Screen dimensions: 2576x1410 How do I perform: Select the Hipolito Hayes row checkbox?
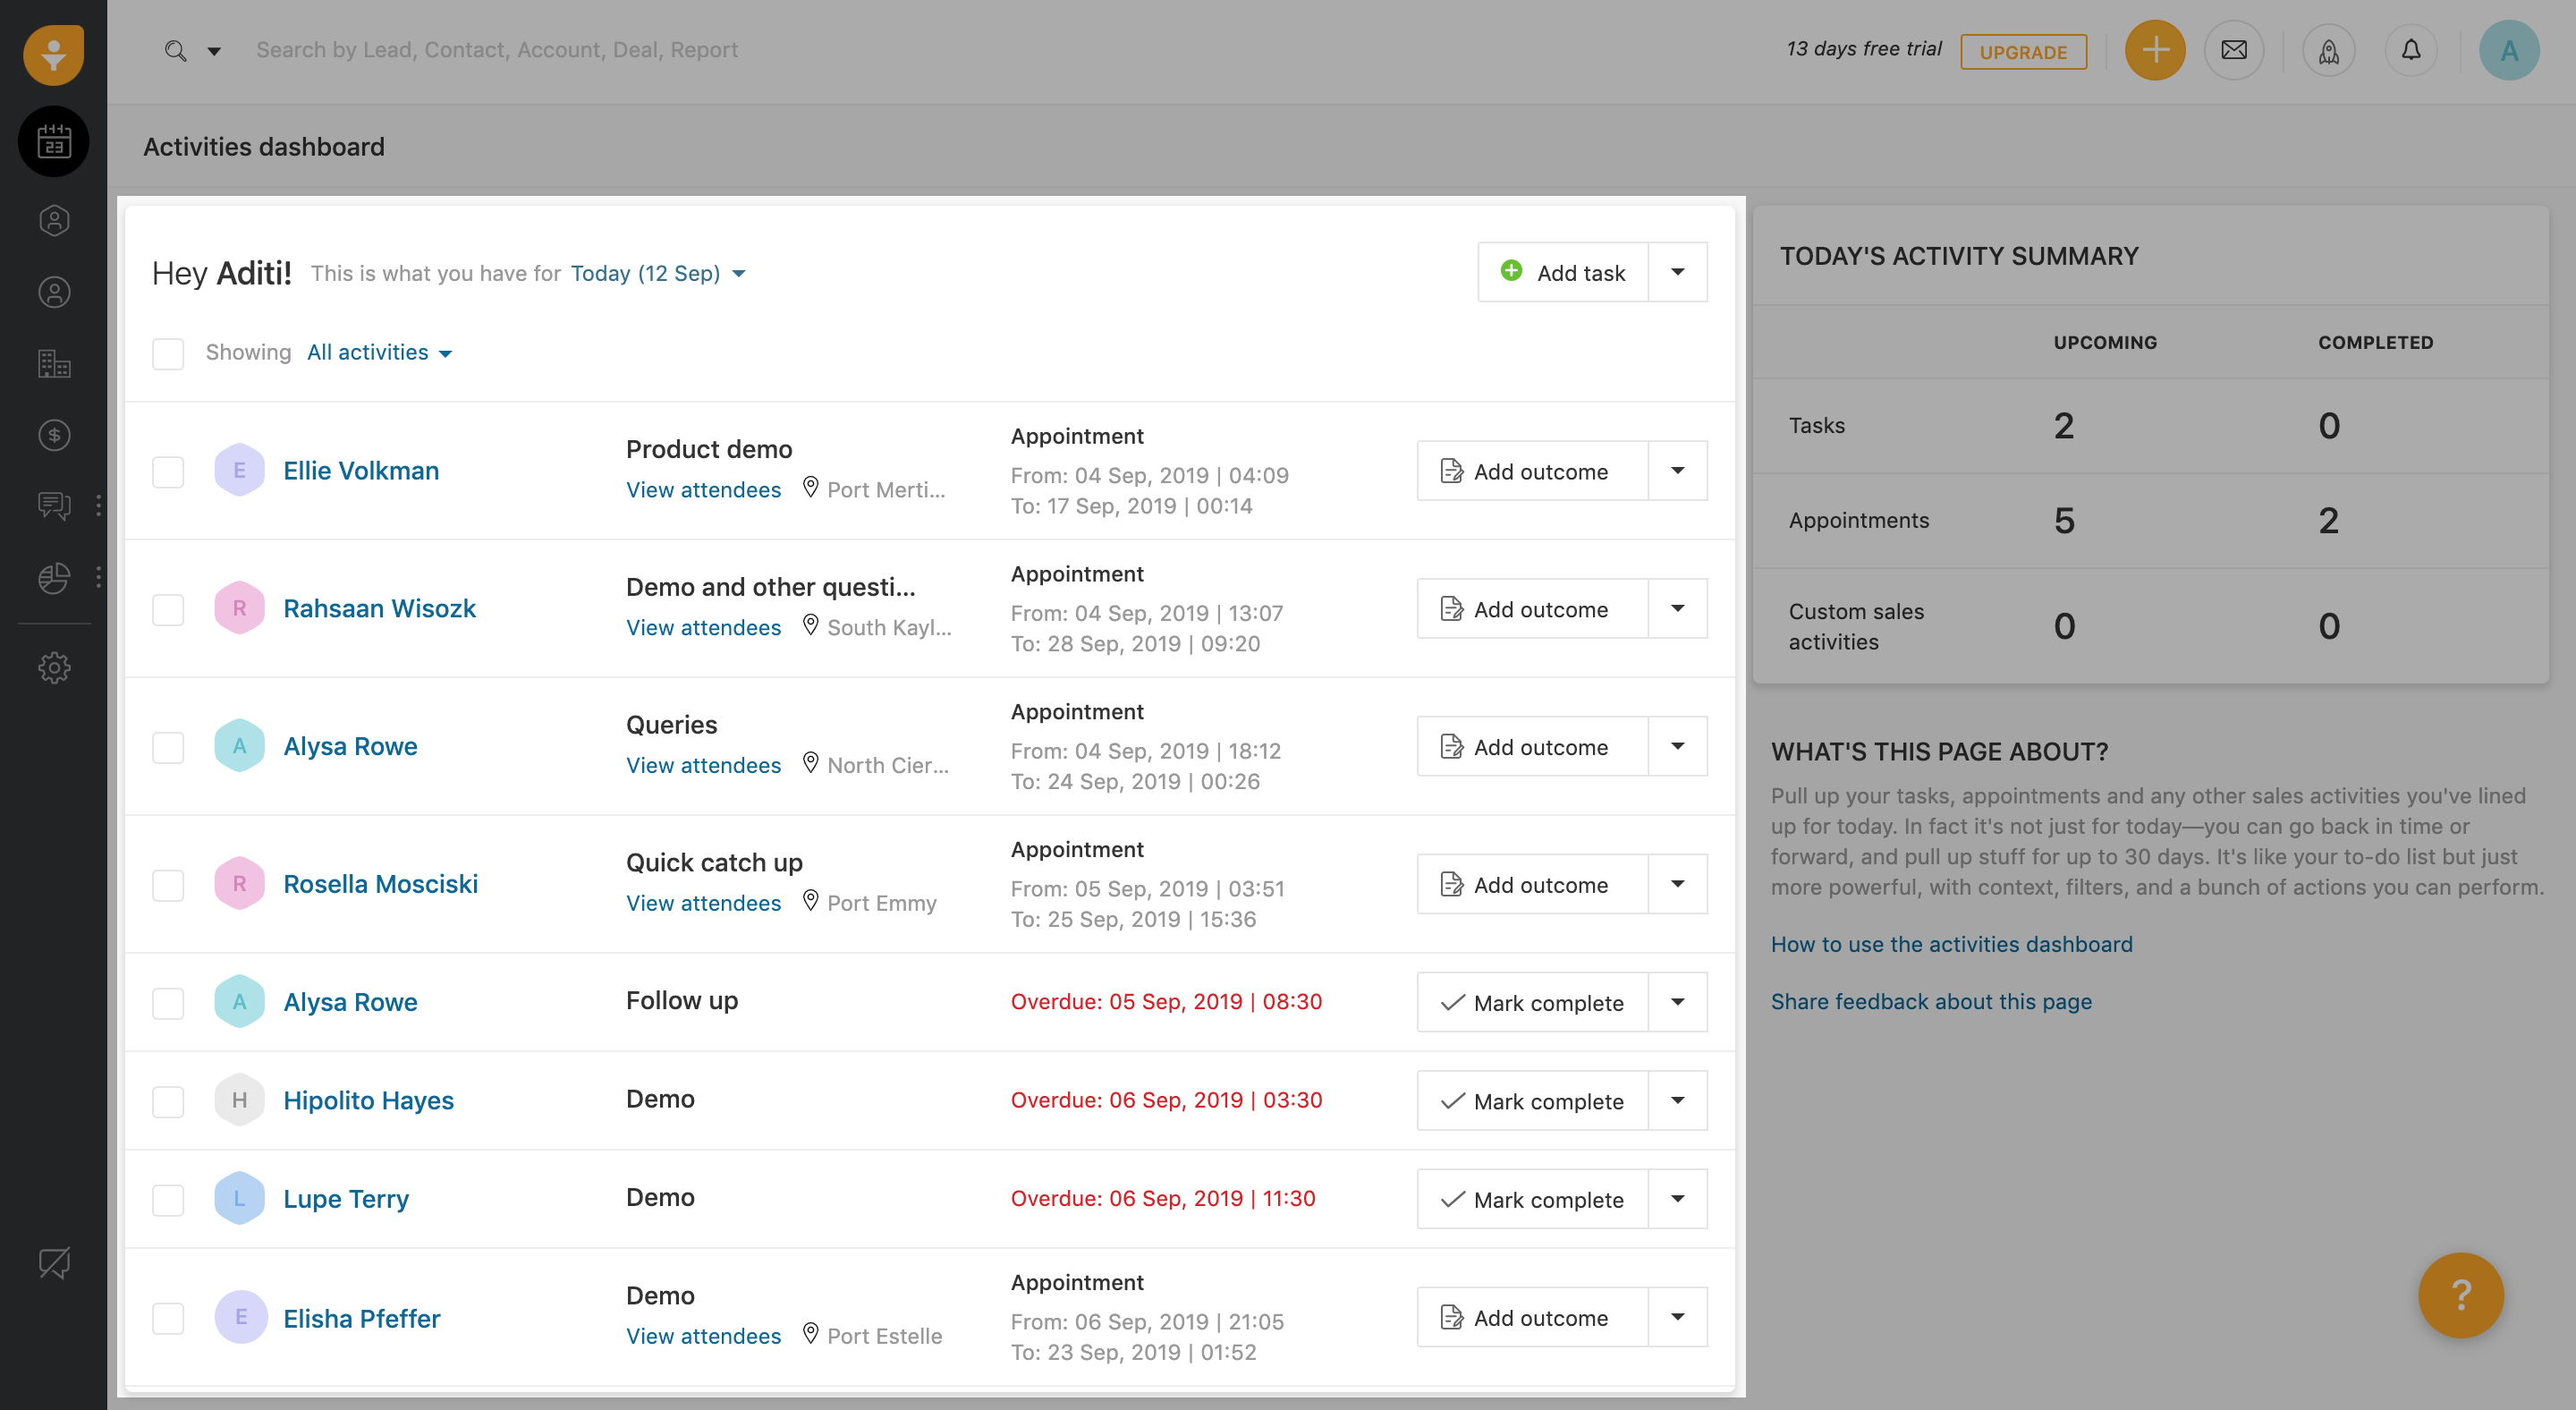pos(168,1101)
